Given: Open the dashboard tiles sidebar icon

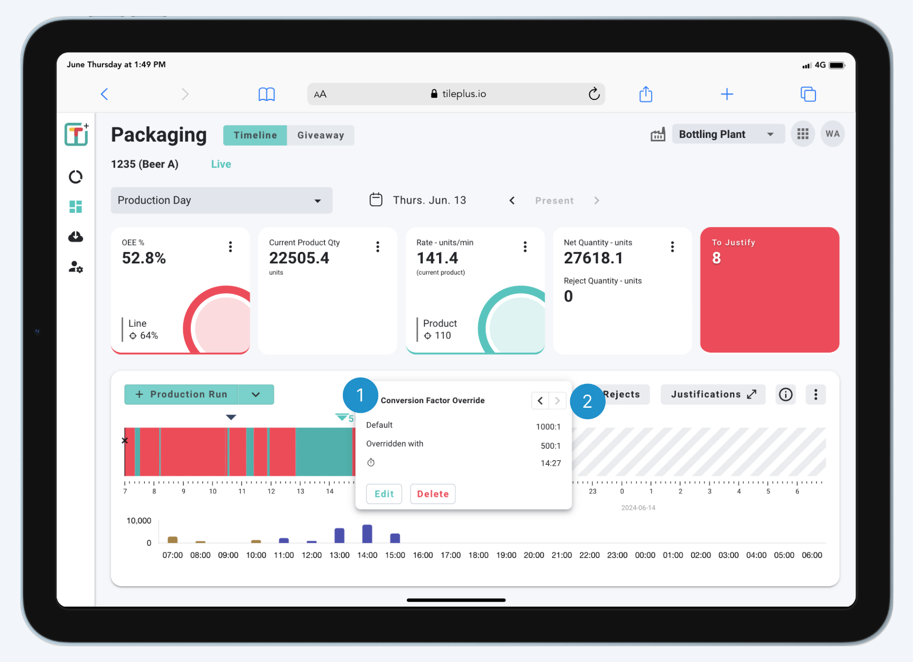Looking at the screenshot, I should point(76,207).
